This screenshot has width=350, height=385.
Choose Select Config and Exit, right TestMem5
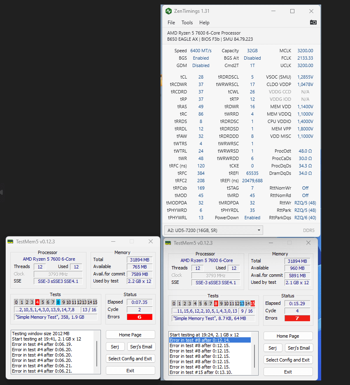click(288, 360)
